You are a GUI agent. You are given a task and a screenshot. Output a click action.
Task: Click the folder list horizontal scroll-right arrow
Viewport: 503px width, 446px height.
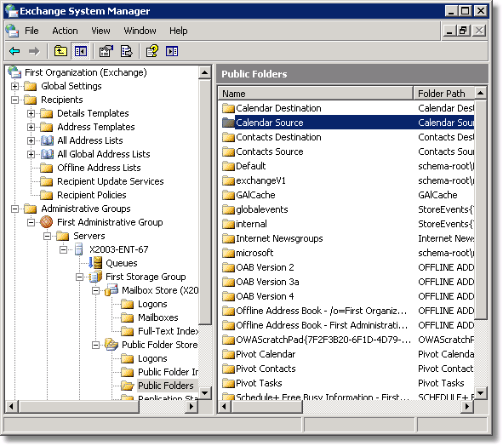(467, 407)
